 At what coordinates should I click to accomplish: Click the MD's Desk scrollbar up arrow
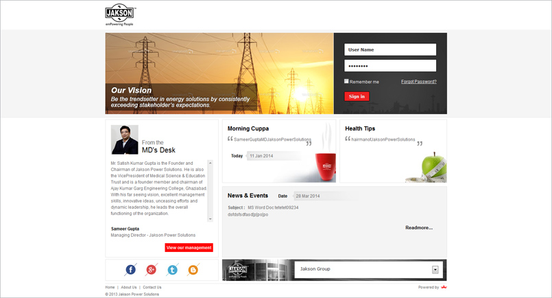[x=210, y=163]
